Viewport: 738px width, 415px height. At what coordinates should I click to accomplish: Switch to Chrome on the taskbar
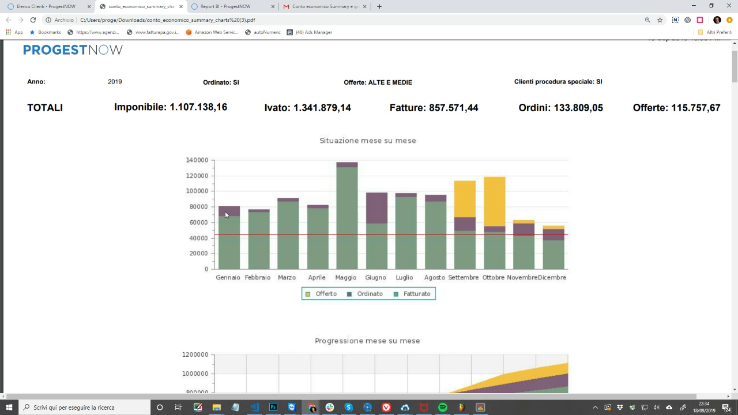tap(311, 407)
